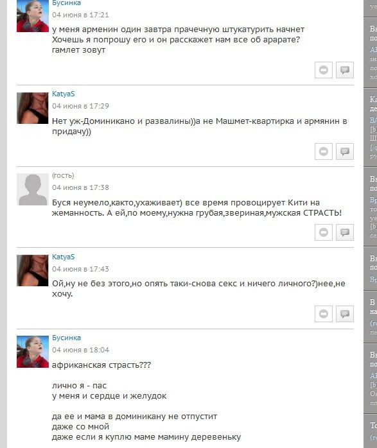Click the minus icon on KatyaS's 17:29 comment
377x448 pixels.
click(324, 151)
